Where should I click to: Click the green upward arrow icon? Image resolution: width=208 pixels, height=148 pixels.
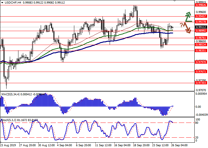pos(188,17)
